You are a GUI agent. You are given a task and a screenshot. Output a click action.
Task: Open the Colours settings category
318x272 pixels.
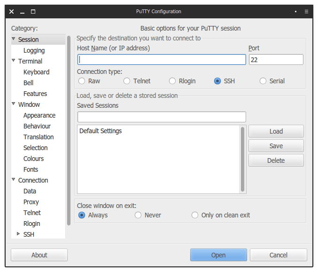tap(33, 159)
